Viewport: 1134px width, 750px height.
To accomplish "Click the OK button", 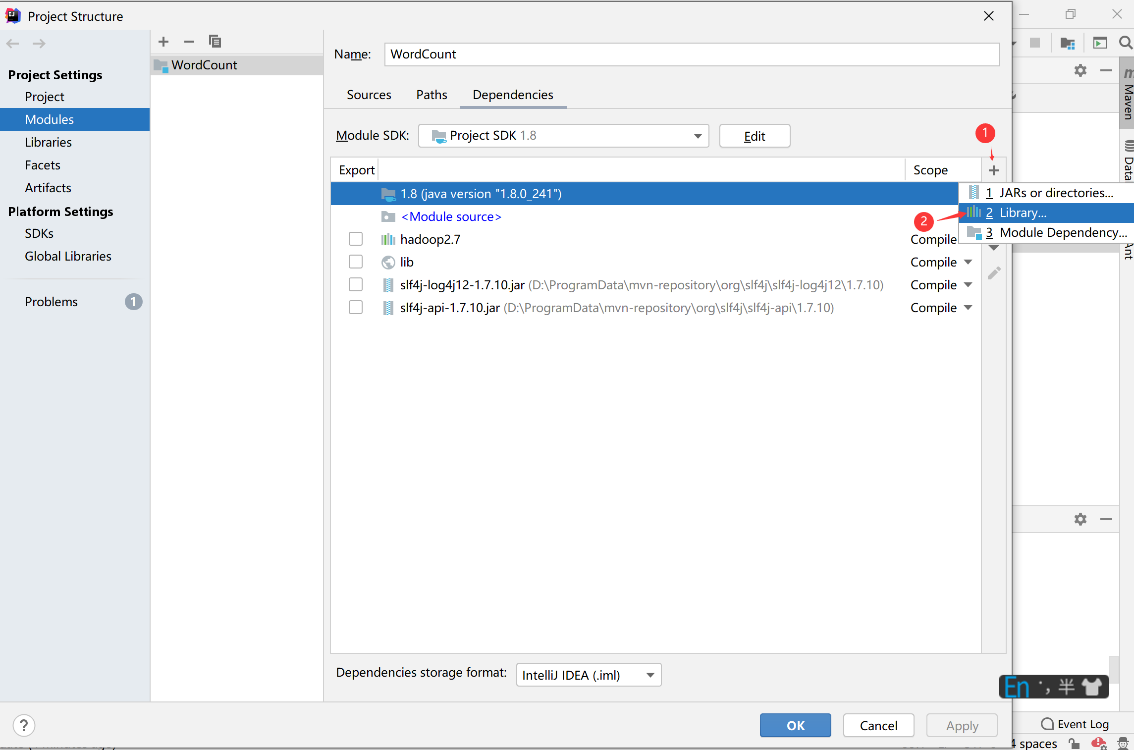I will [796, 726].
